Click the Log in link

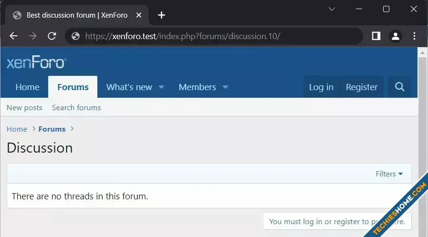point(321,87)
